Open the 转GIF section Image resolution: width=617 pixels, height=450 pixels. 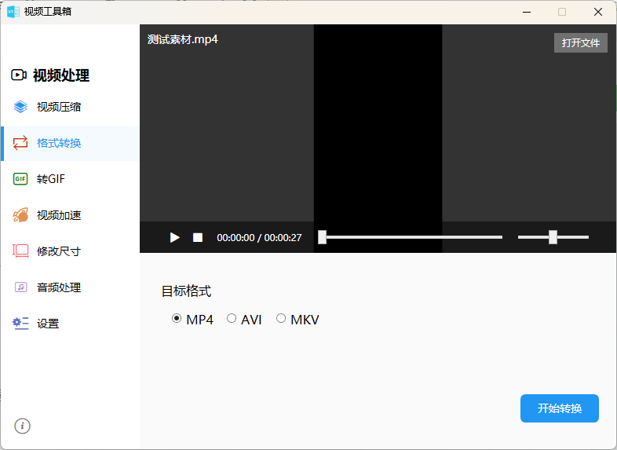point(71,179)
